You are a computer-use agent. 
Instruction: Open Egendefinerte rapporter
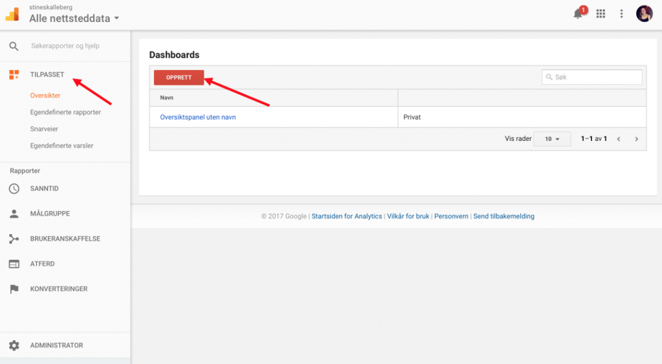click(65, 112)
